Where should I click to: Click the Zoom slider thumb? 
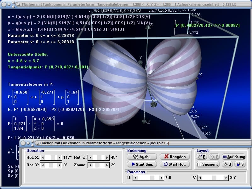[x=97, y=165]
